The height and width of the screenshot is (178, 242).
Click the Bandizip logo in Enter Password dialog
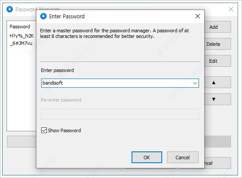point(43,16)
